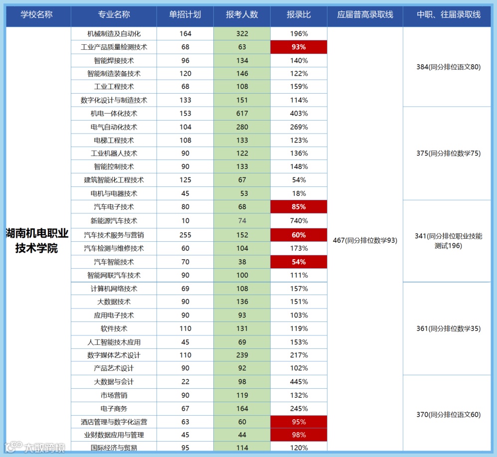Click the red 54% ratio cell
Screen dimensions: 497x457
coord(299,262)
